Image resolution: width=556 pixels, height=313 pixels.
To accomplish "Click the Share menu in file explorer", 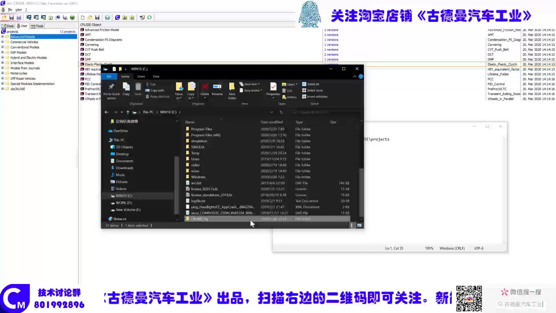I will point(140,77).
